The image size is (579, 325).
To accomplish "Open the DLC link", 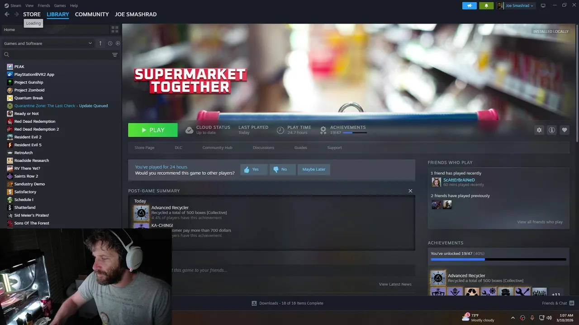I will click(178, 148).
